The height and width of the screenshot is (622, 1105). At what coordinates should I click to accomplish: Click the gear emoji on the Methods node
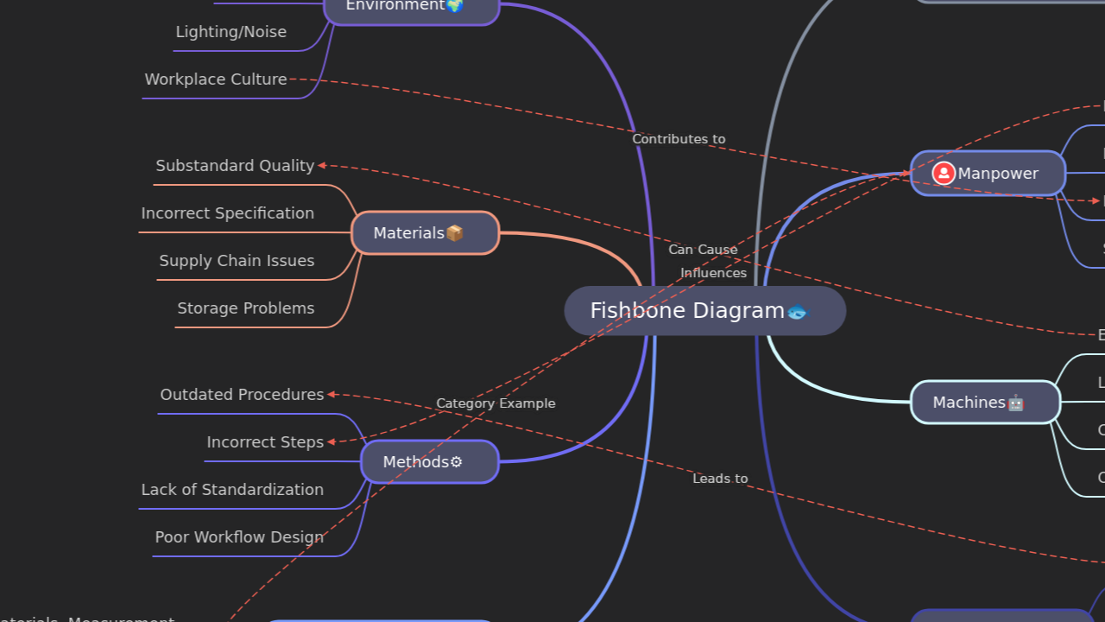(x=457, y=462)
